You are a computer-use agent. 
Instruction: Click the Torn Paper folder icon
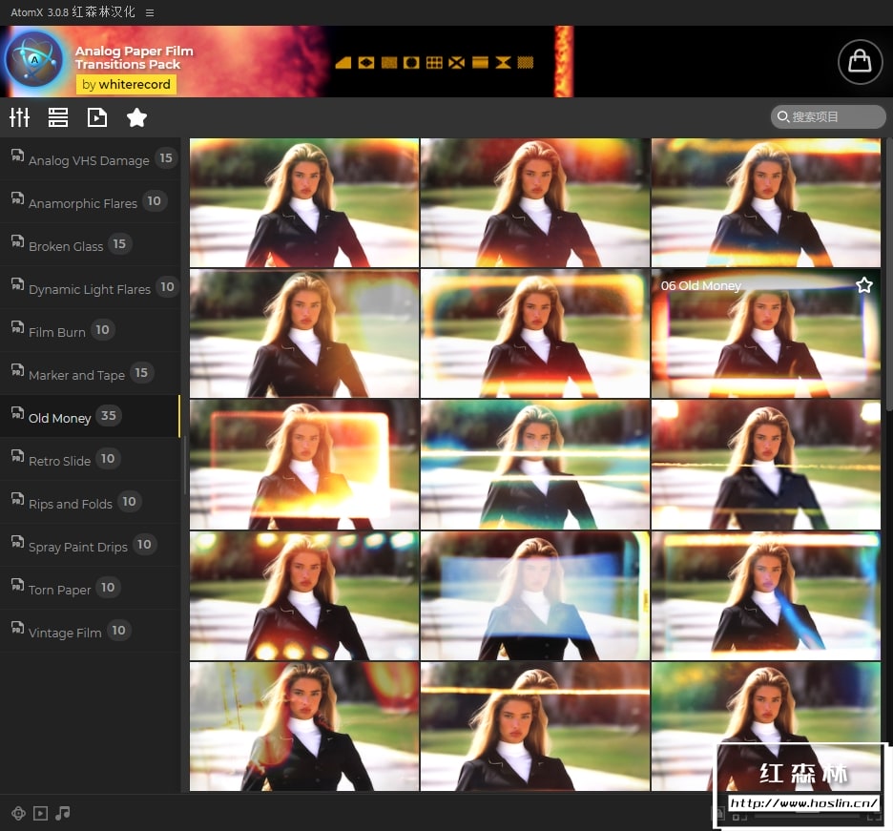click(x=18, y=585)
